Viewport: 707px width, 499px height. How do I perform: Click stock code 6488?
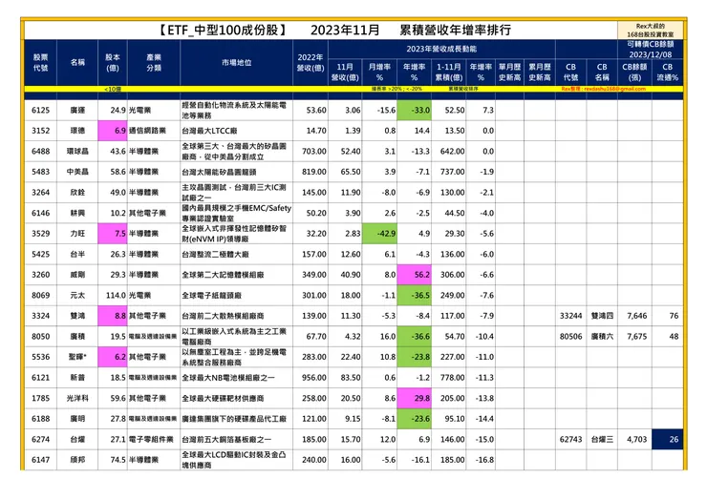[x=40, y=152]
